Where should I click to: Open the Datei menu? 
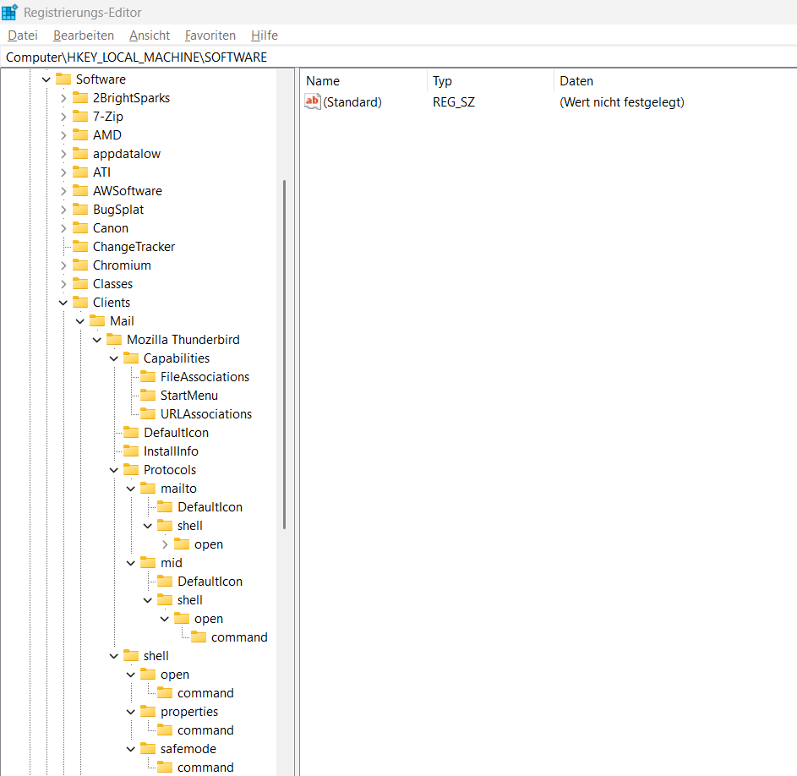tap(23, 36)
